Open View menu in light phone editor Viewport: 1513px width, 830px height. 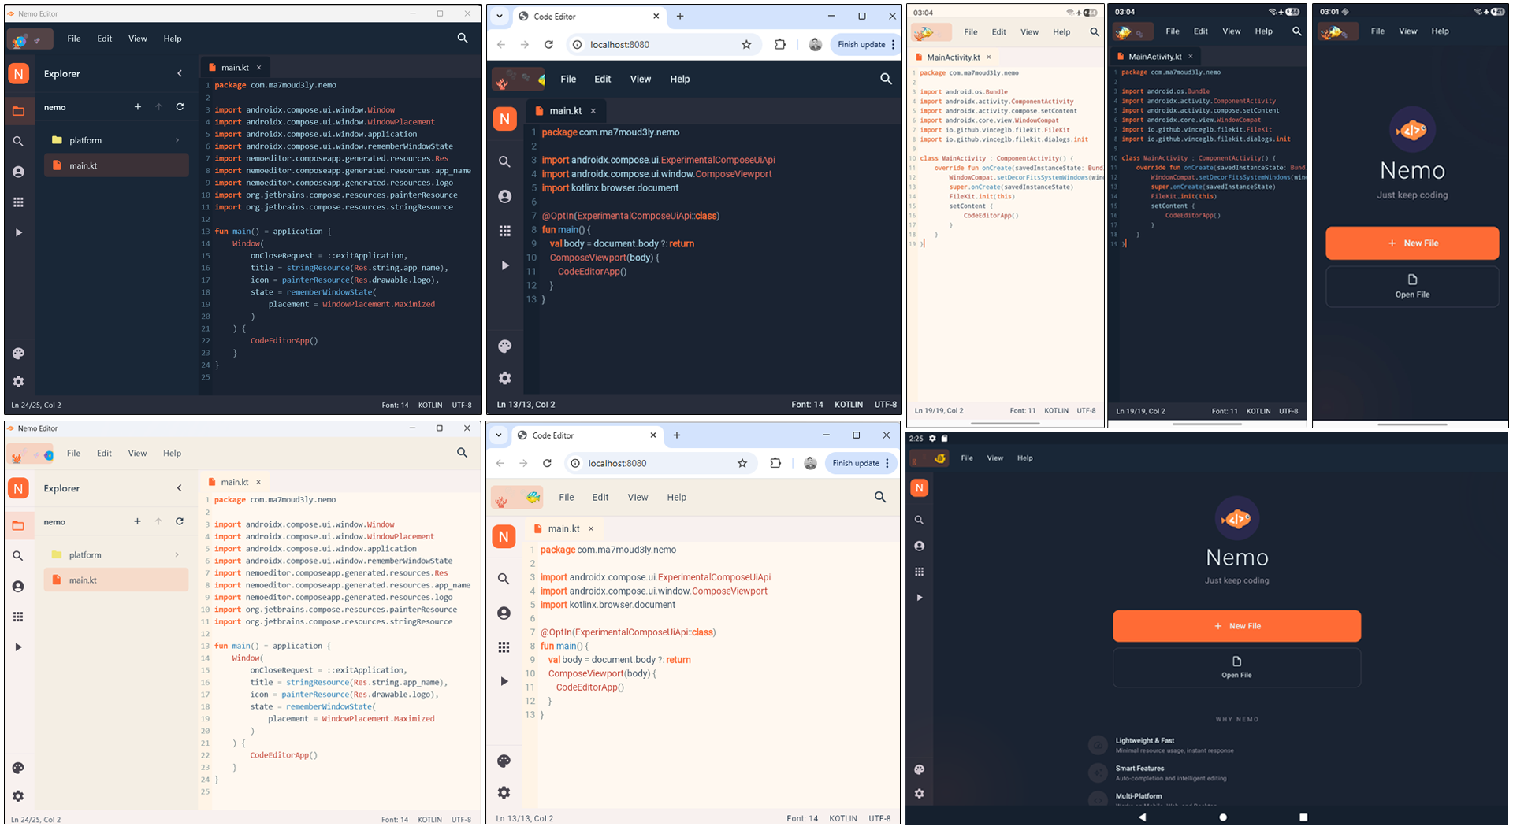(1029, 32)
